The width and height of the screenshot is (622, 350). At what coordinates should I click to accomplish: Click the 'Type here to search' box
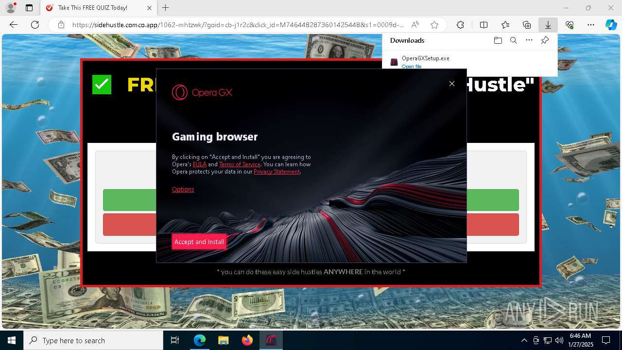tap(93, 340)
